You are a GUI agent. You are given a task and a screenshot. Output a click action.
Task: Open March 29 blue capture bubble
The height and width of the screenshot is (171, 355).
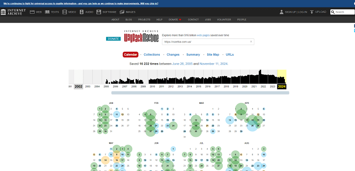pos(213,131)
